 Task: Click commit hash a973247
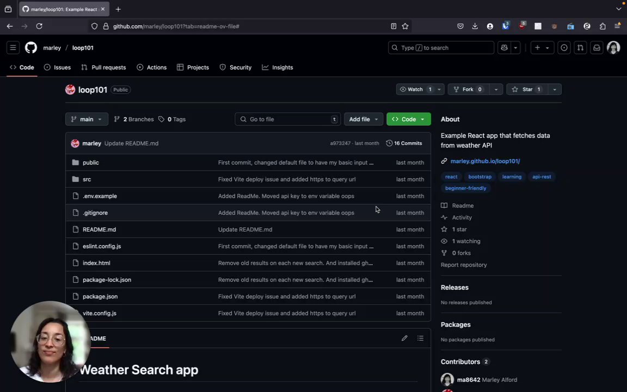coord(340,143)
